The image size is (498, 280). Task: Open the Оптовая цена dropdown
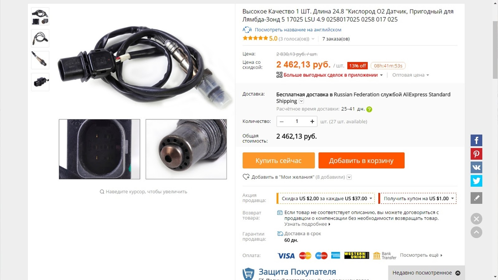point(411,75)
